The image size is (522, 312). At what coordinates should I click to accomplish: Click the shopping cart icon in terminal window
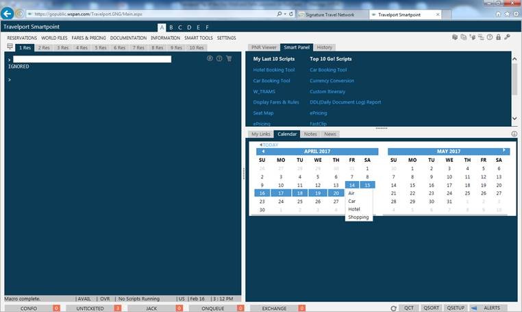click(x=229, y=58)
